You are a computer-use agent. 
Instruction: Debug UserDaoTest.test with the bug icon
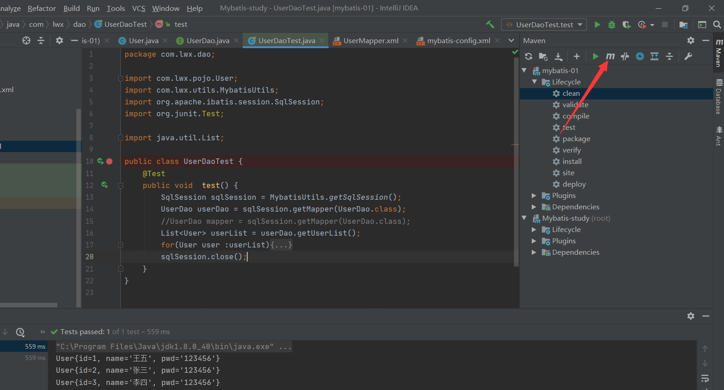pos(612,25)
